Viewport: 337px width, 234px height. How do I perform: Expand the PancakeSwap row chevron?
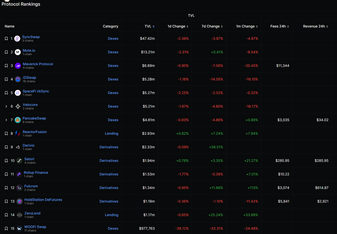point(6,120)
